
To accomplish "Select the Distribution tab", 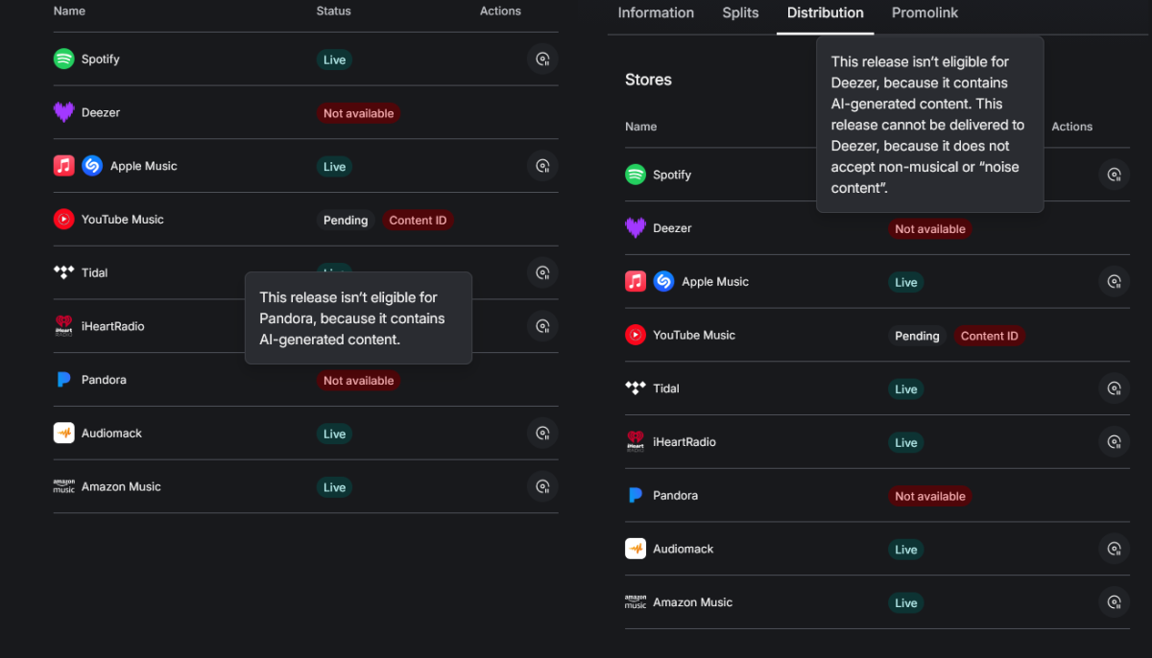I will tap(826, 13).
